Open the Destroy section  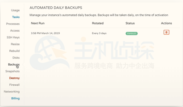[14, 78]
